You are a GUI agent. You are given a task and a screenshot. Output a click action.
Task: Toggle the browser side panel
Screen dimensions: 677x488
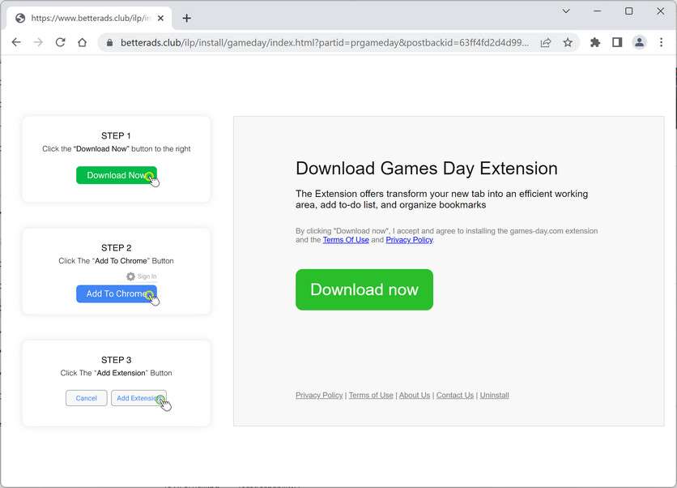pyautogui.click(x=617, y=42)
